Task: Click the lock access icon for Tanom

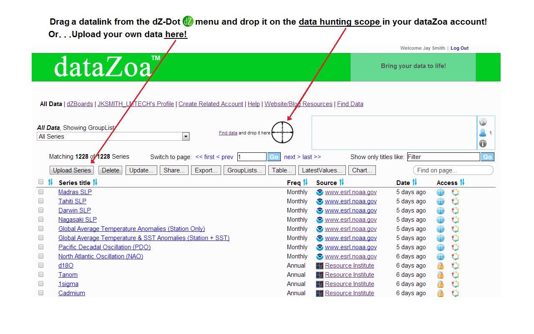Action: coord(440,275)
